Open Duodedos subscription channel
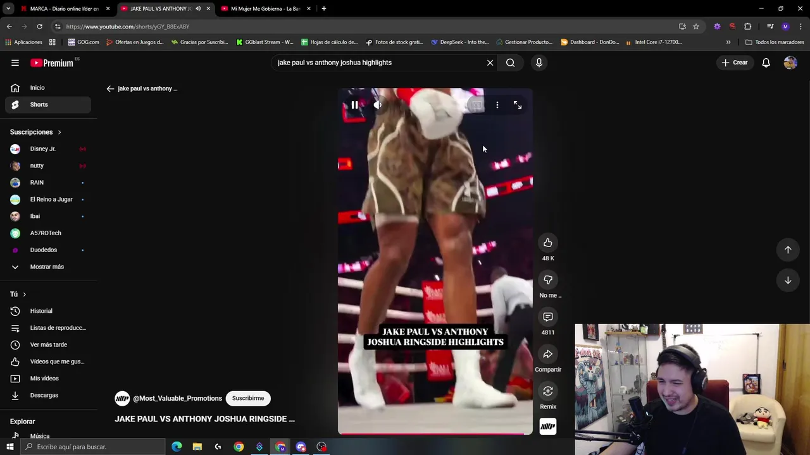The width and height of the screenshot is (810, 455). click(48, 250)
